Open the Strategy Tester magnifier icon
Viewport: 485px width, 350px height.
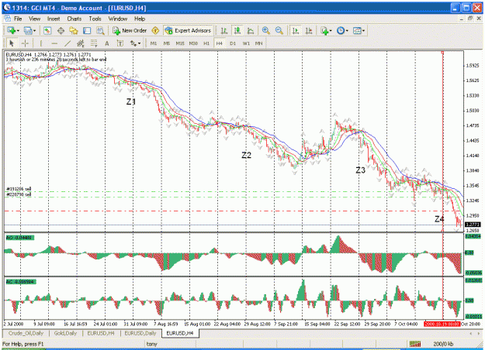click(100, 30)
